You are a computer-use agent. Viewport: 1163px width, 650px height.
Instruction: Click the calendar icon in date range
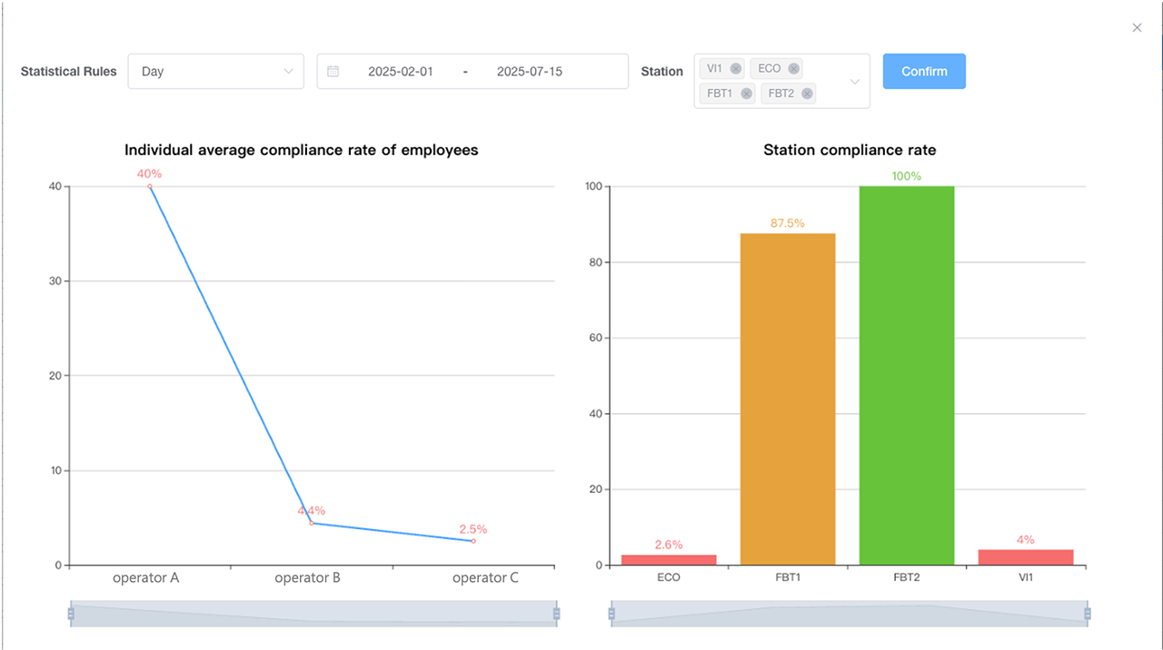tap(333, 72)
